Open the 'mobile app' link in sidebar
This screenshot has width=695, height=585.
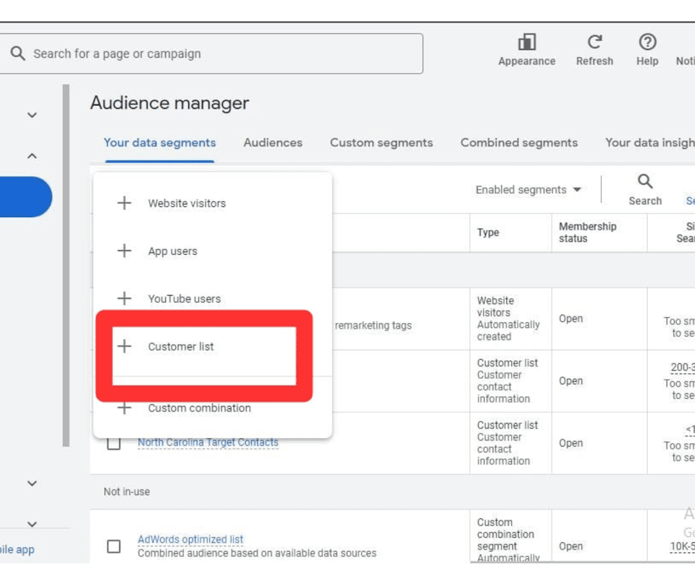coord(17,550)
